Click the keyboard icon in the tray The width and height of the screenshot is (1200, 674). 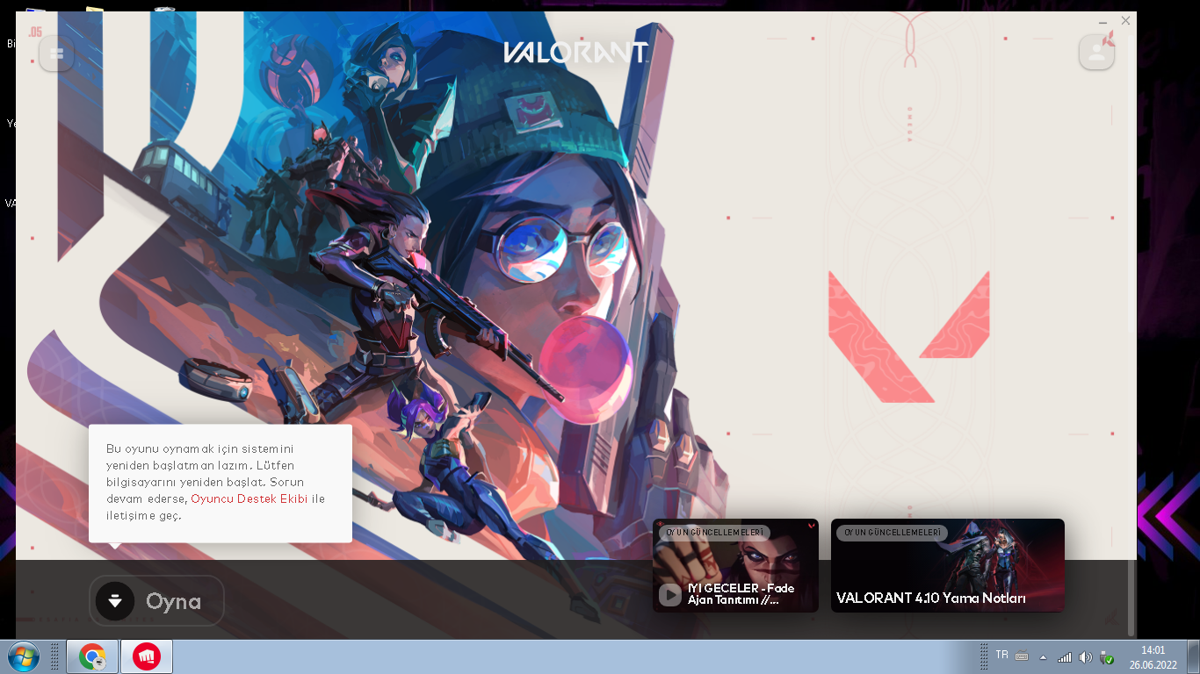tap(1022, 656)
